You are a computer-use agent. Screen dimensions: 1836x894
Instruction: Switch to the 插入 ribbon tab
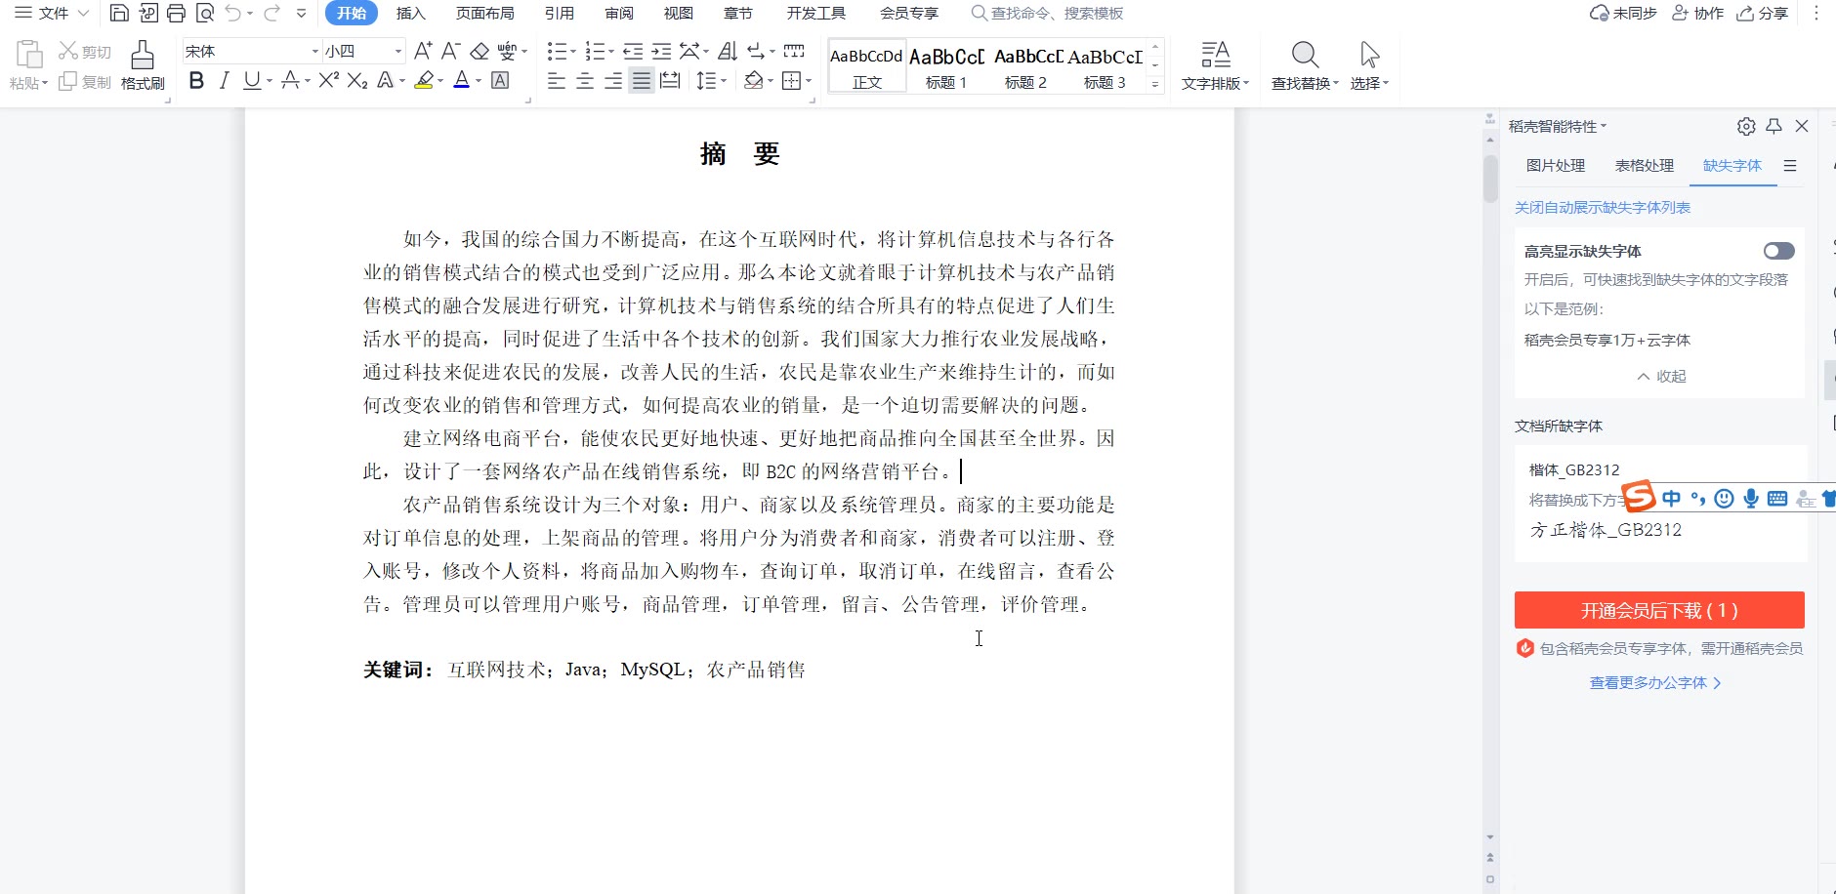(x=411, y=13)
